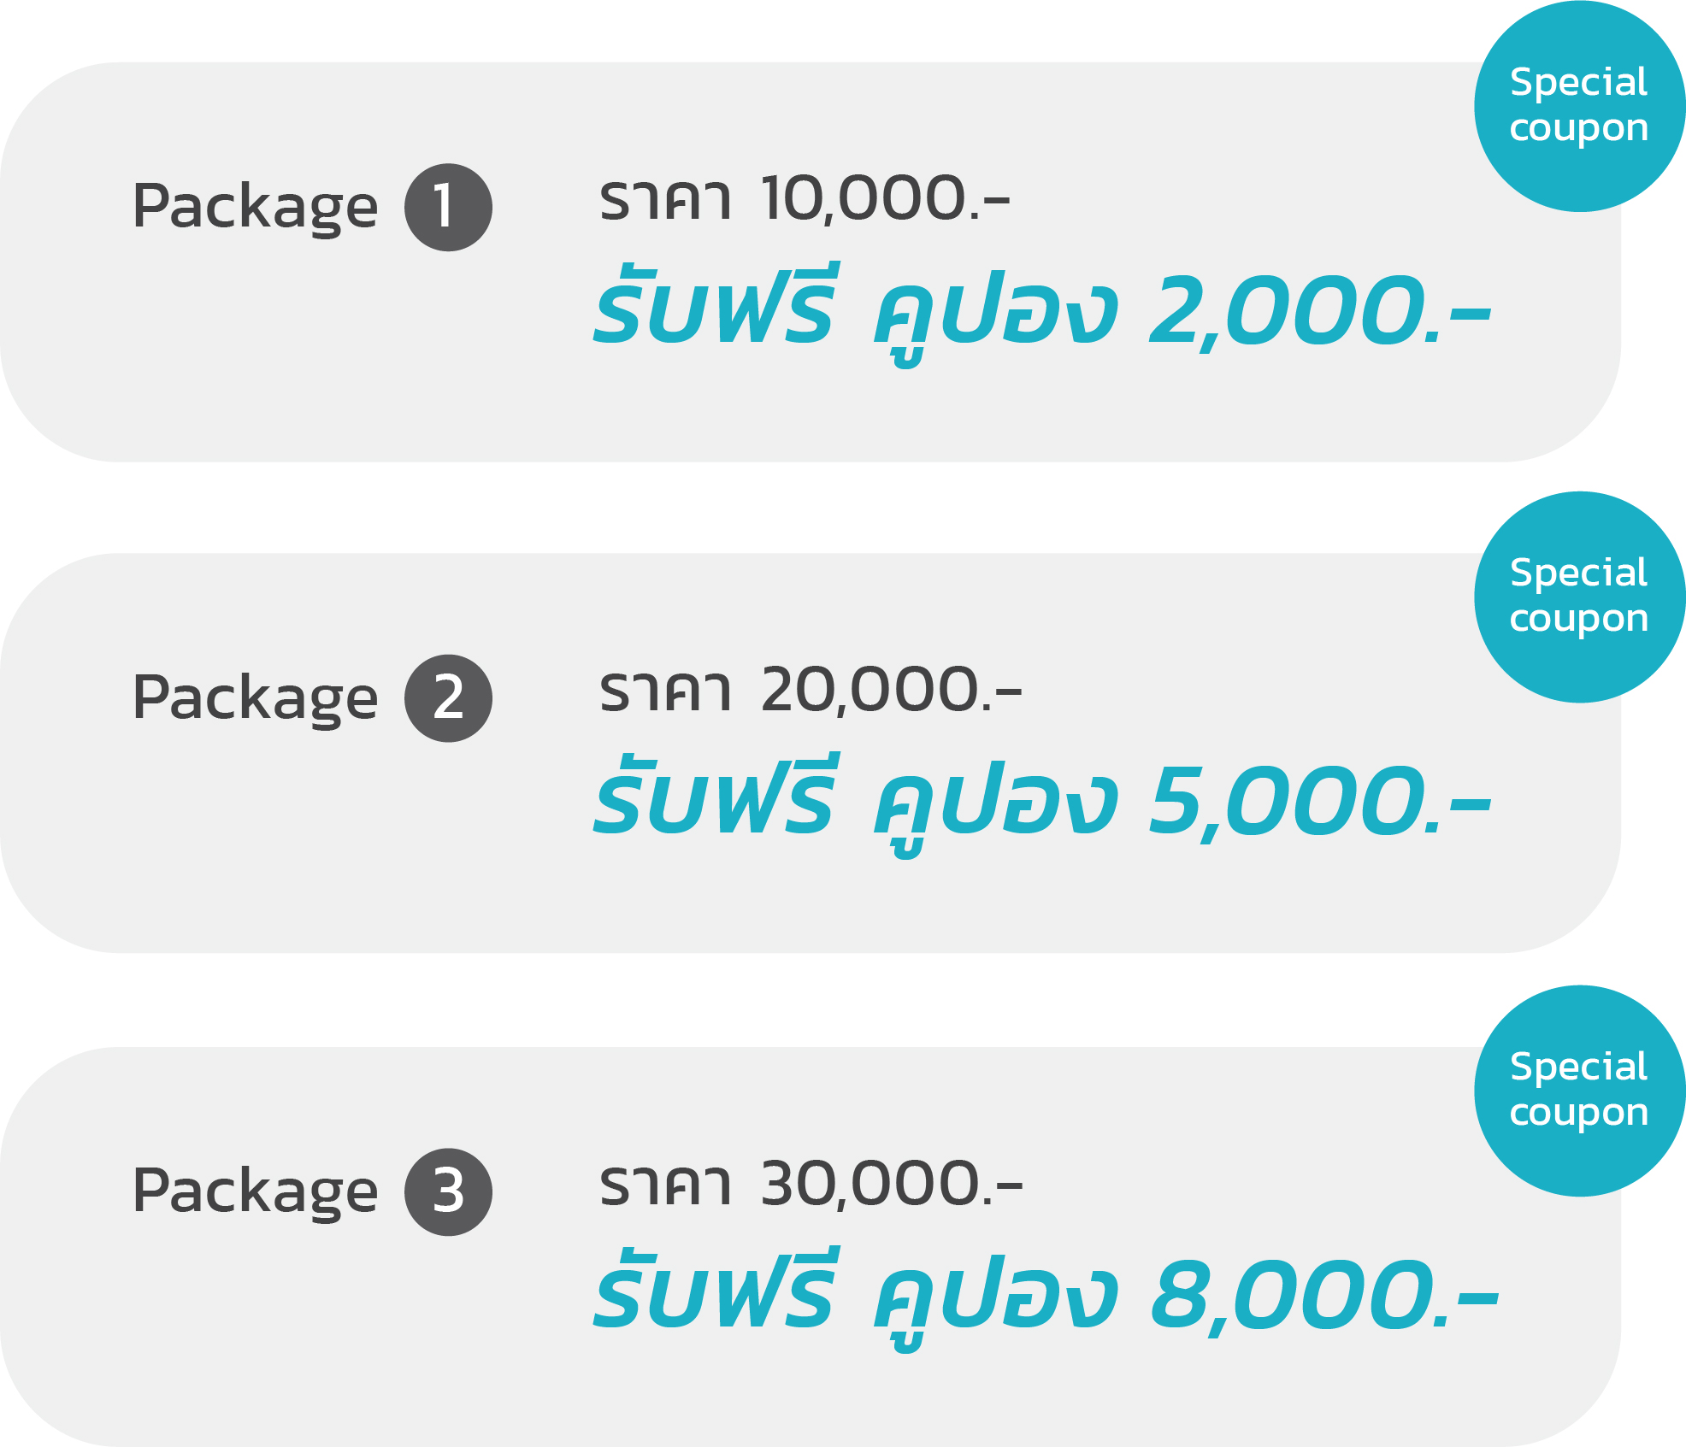Click the free 5,000.- coupon offer
Screen dimensions: 1686x1447
1042,803
